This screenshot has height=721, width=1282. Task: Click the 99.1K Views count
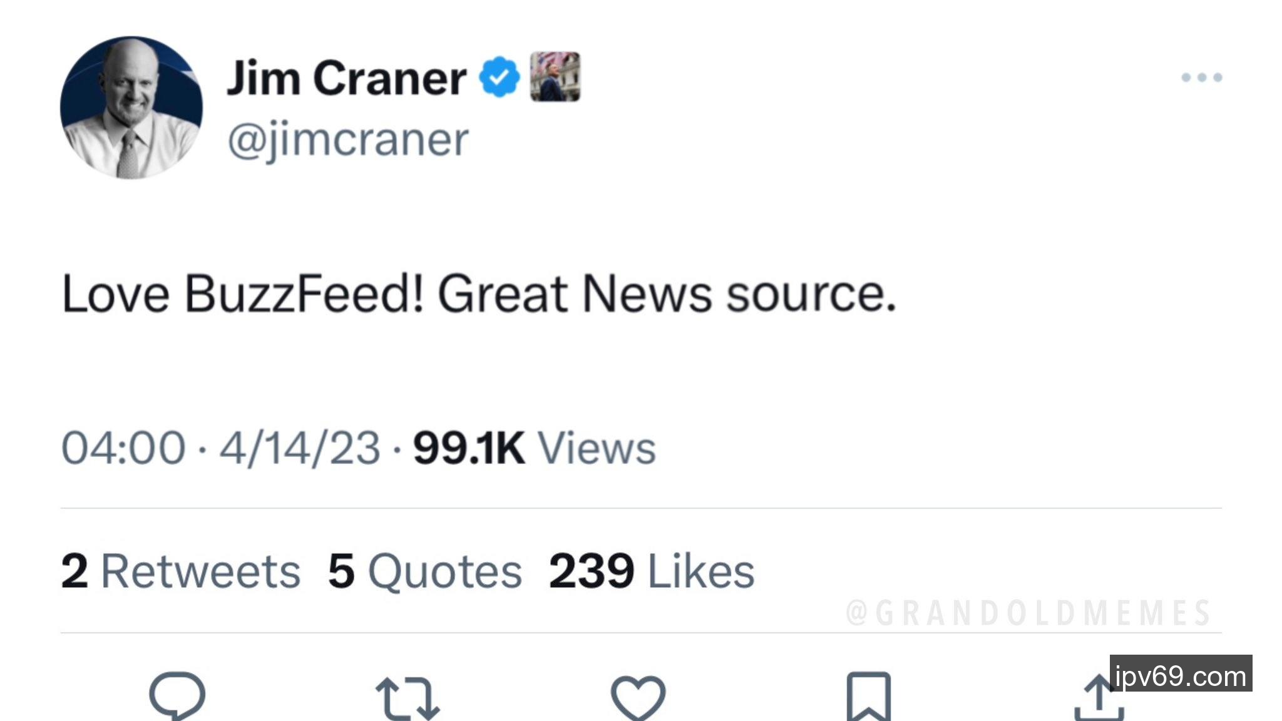534,448
